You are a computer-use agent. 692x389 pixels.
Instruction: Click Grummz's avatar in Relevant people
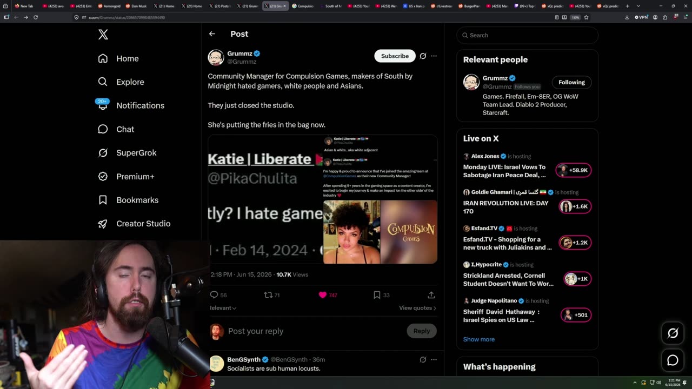471,82
